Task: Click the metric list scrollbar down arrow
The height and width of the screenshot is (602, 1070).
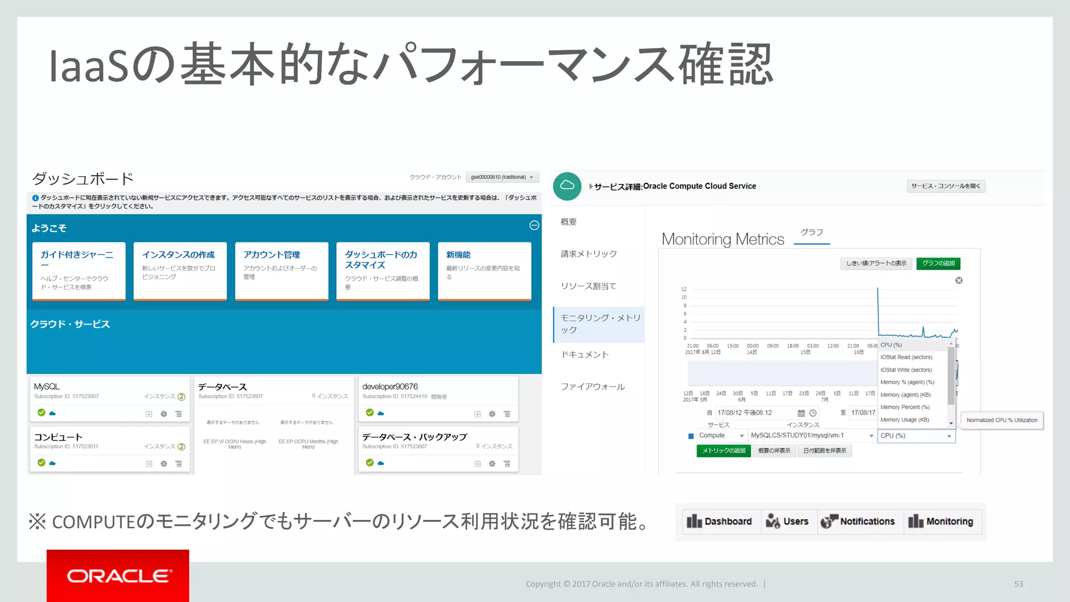Action: click(x=951, y=423)
